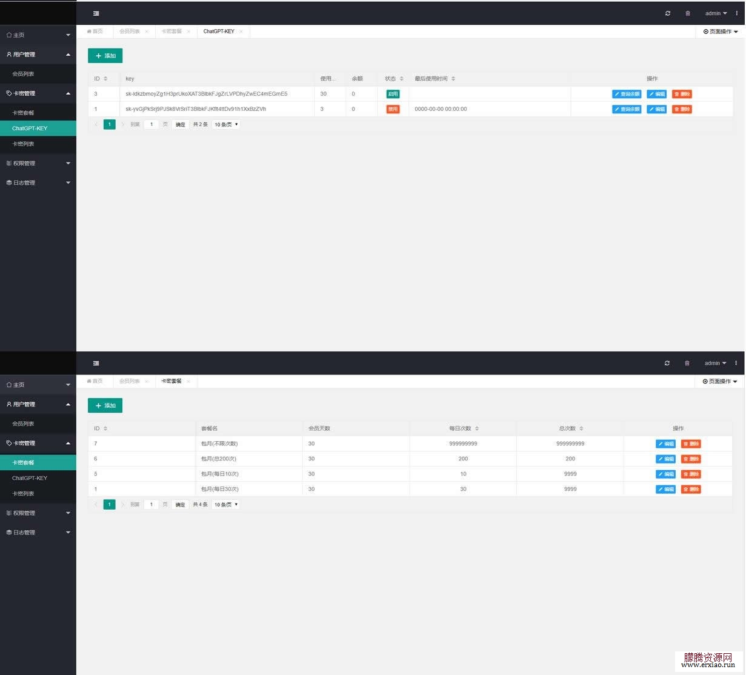Edit the 包月(不限次数) package row
Screen dimensions: 746x675
coord(666,444)
